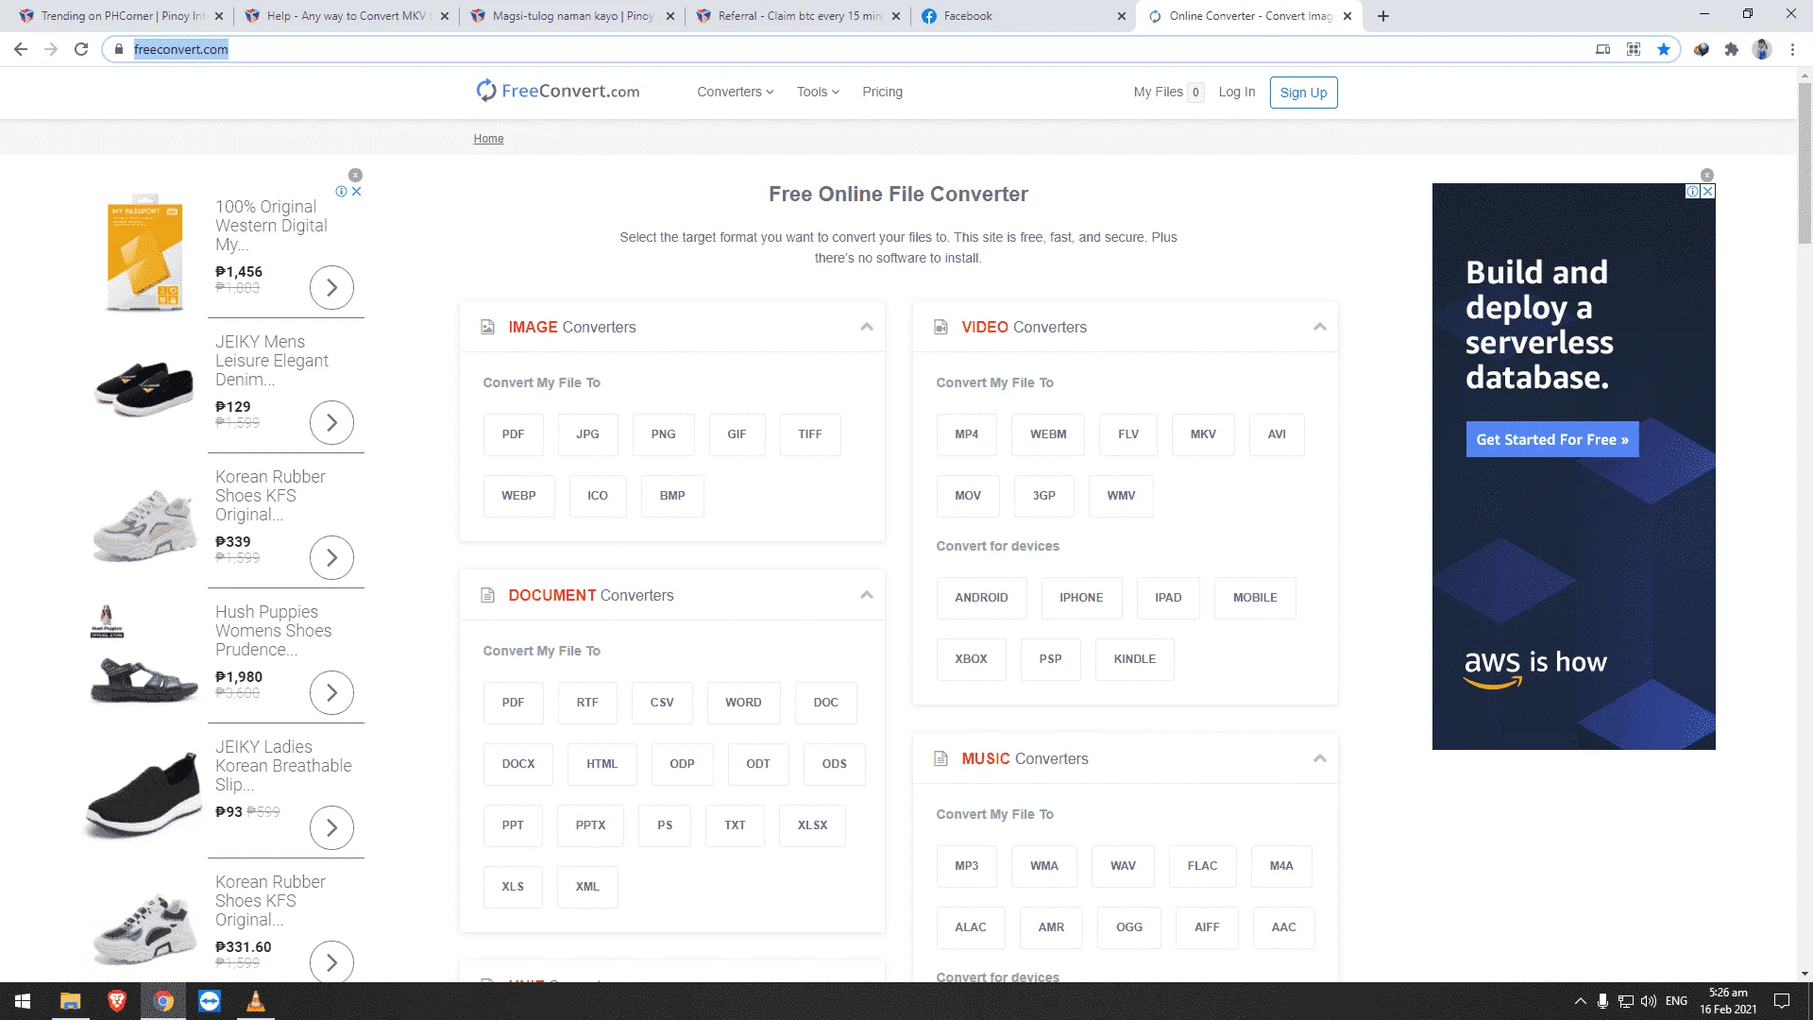Switch to Referral Claim btc tab
The width and height of the screenshot is (1813, 1020).
coord(798,16)
